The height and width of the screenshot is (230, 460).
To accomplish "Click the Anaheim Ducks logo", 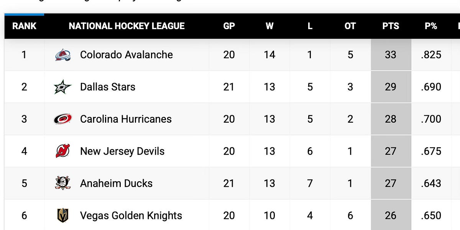I will click(62, 183).
